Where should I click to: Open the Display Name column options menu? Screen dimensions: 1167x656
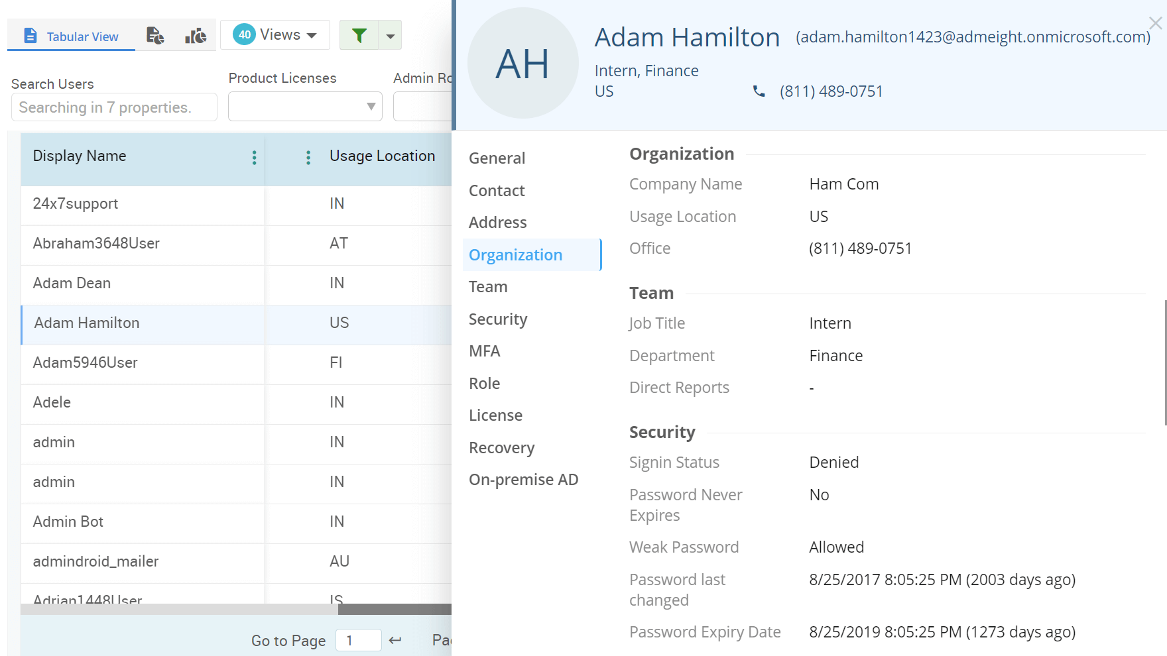255,158
